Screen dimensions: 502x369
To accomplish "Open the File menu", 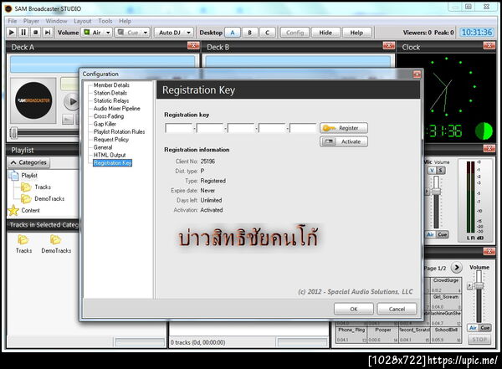I will (x=13, y=21).
